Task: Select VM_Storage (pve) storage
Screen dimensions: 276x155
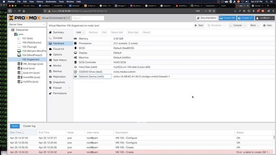Action: pos(33,64)
